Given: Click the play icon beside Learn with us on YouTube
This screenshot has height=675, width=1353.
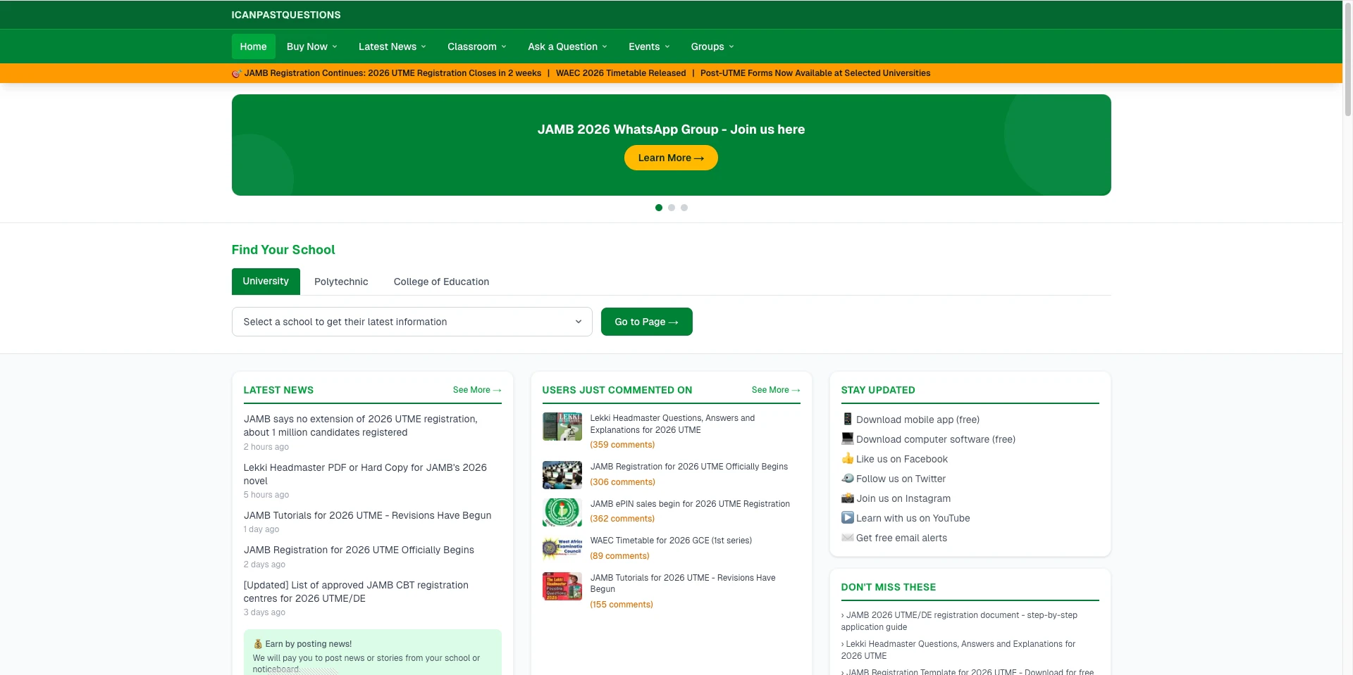Looking at the screenshot, I should 847,518.
